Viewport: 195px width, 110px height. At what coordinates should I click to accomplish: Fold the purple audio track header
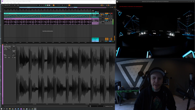tap(93, 19)
